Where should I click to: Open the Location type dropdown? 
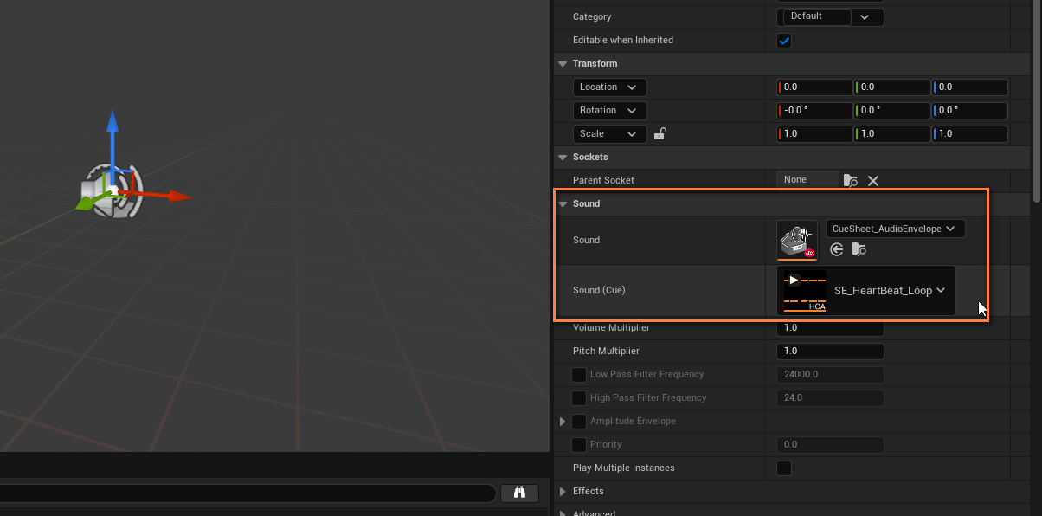pos(609,87)
